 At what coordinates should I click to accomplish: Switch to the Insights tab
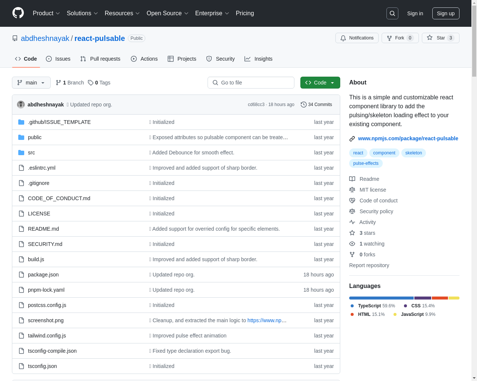pyautogui.click(x=258, y=59)
